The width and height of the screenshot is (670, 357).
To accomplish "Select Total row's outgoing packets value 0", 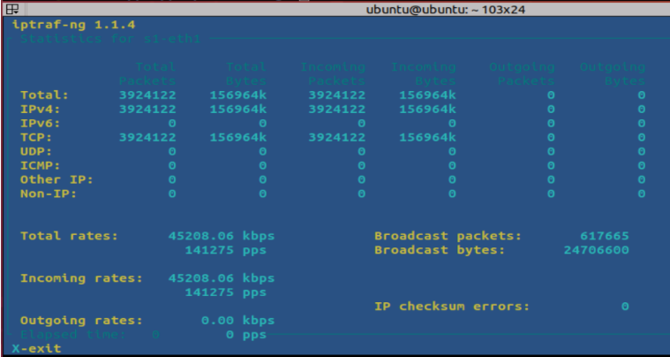I will [551, 95].
